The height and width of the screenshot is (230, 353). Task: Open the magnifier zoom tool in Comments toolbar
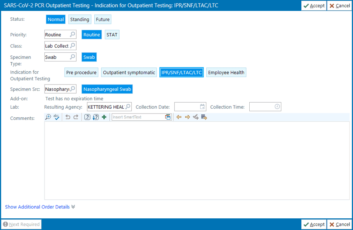[x=48, y=117]
